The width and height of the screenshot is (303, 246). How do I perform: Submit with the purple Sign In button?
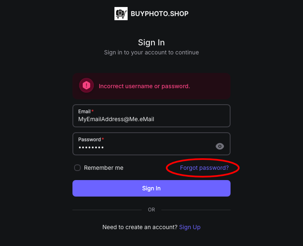(x=151, y=188)
